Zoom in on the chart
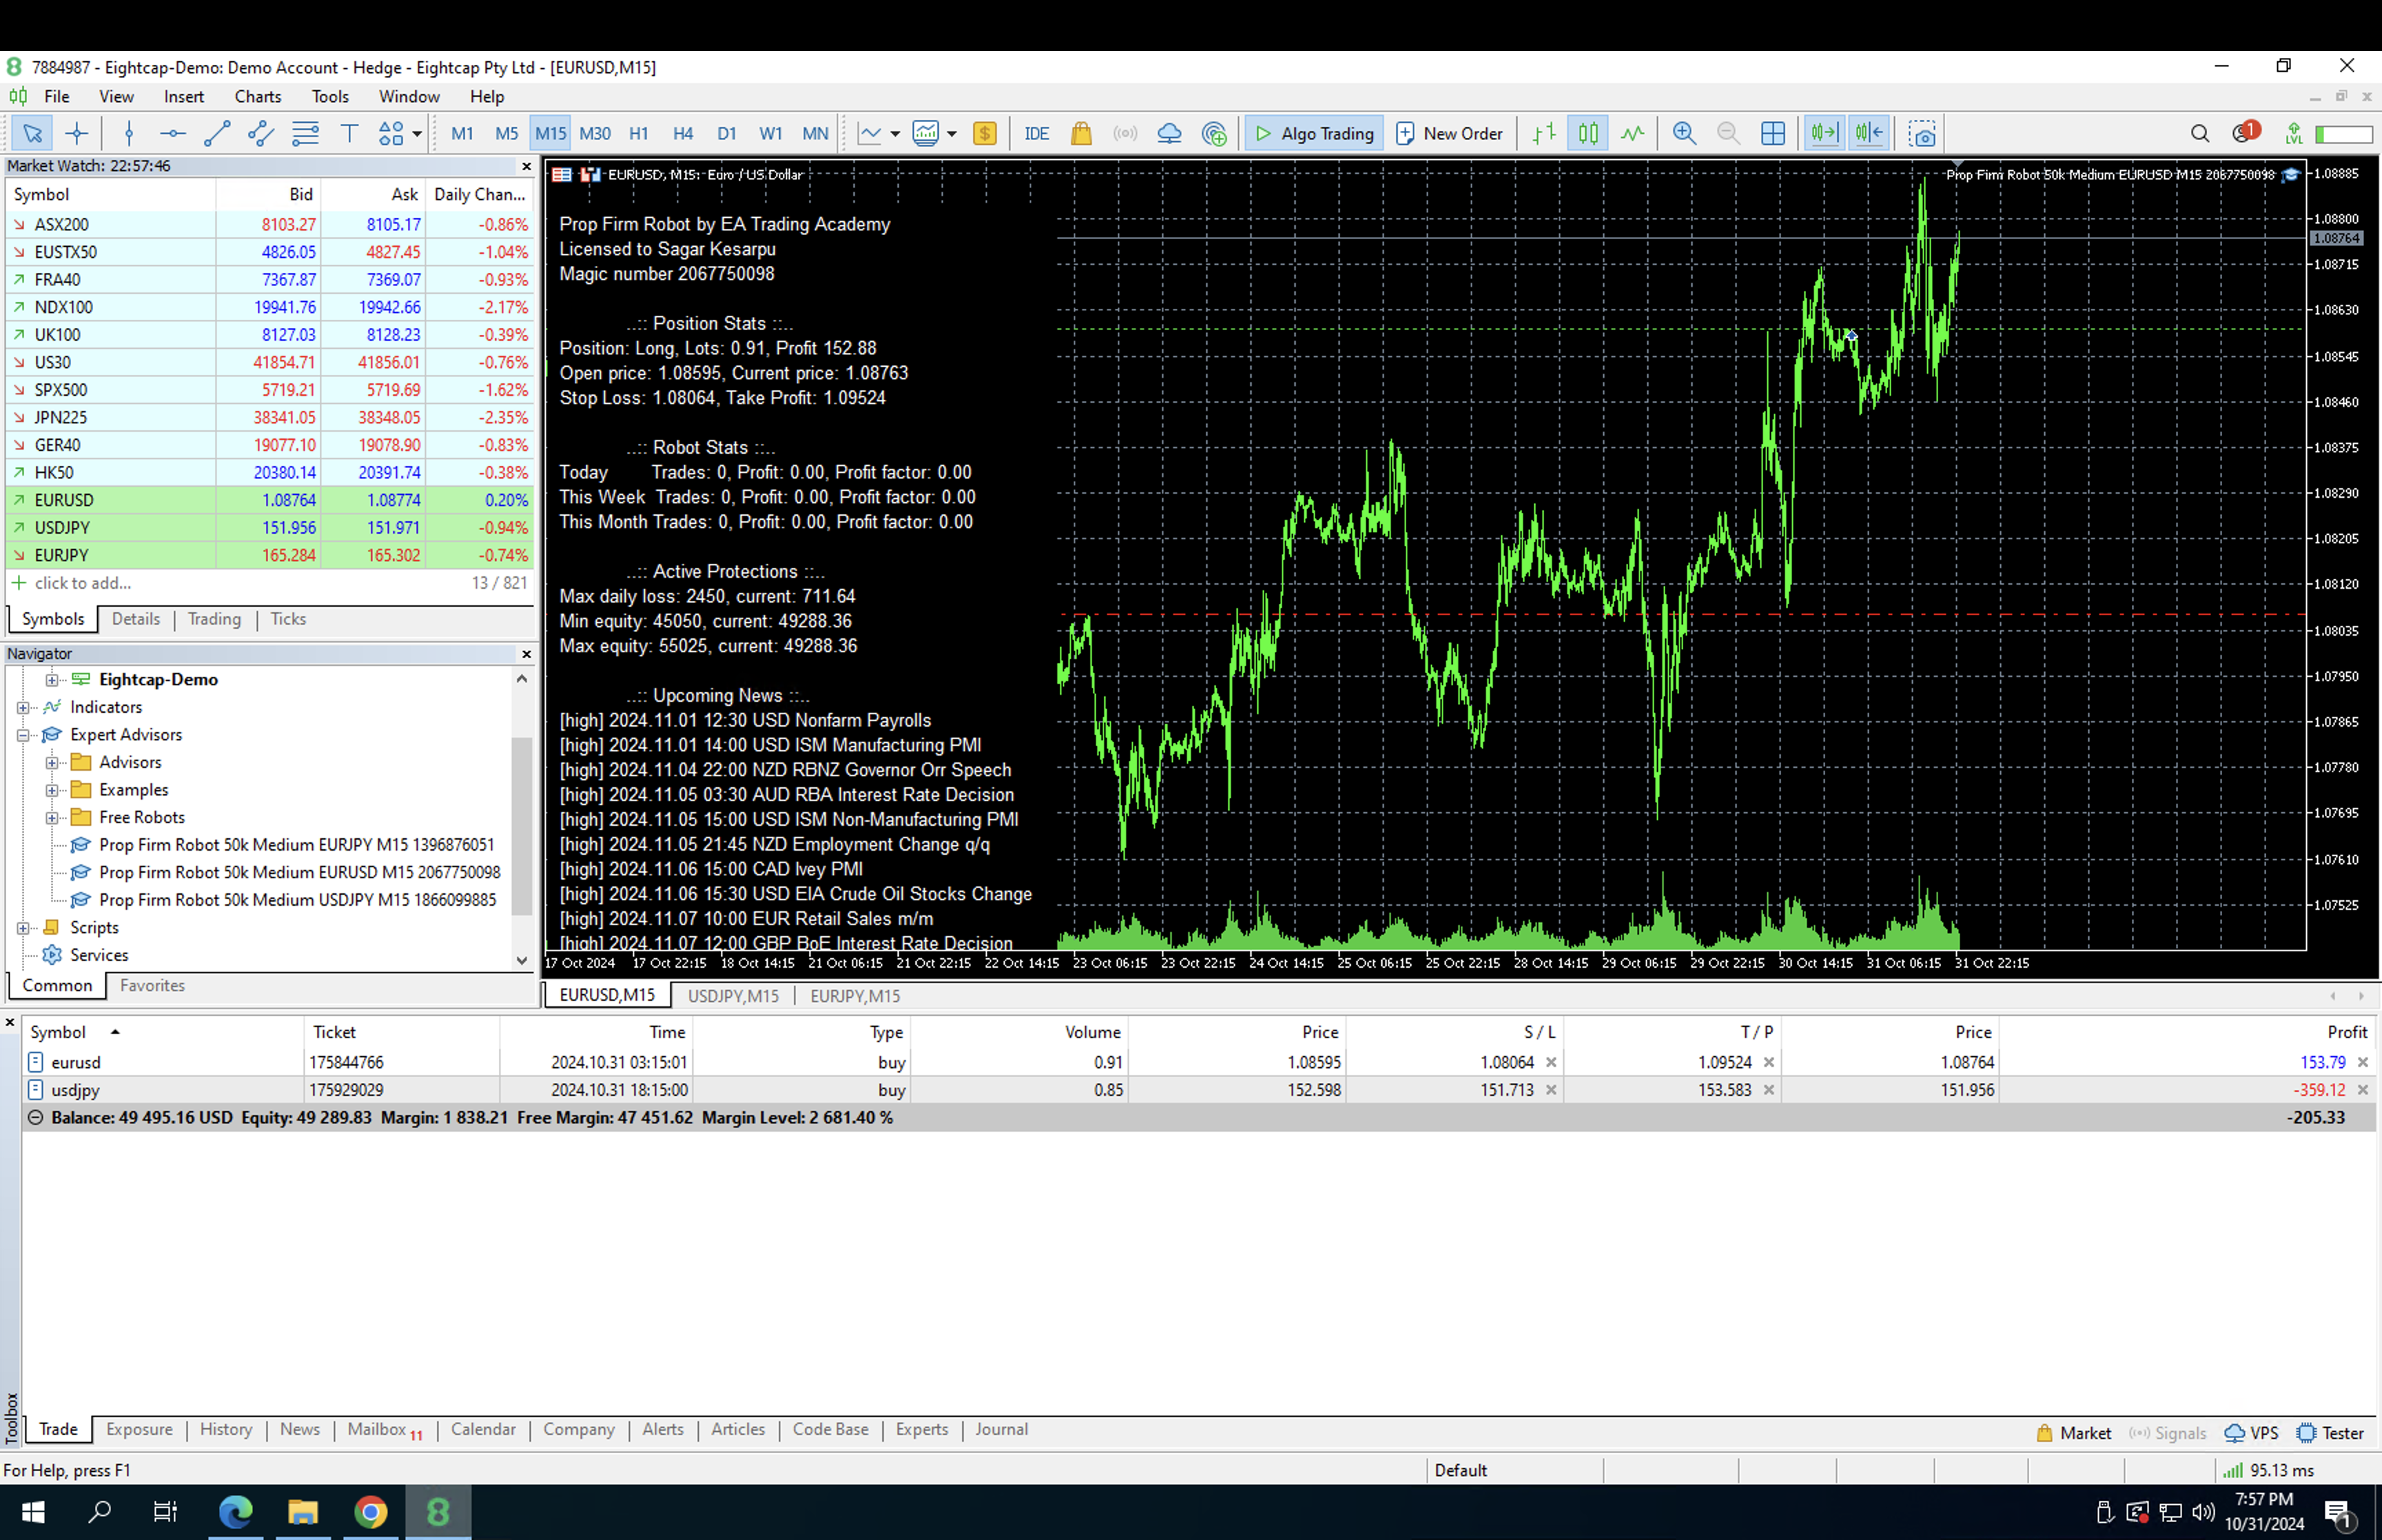 (x=1684, y=133)
